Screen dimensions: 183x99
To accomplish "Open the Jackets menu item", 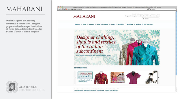I will point(77,24).
